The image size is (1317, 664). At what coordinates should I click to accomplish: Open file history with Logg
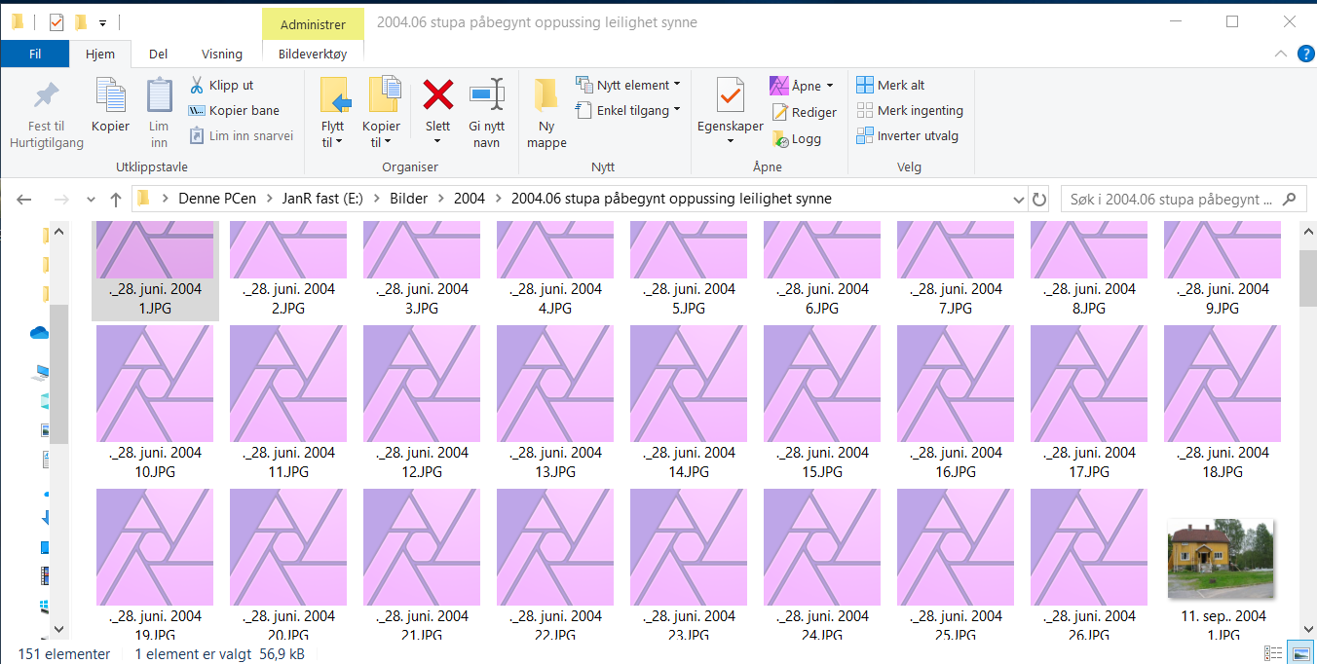[798, 138]
